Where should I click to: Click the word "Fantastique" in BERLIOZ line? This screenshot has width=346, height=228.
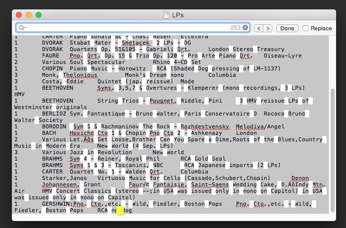tap(106, 114)
